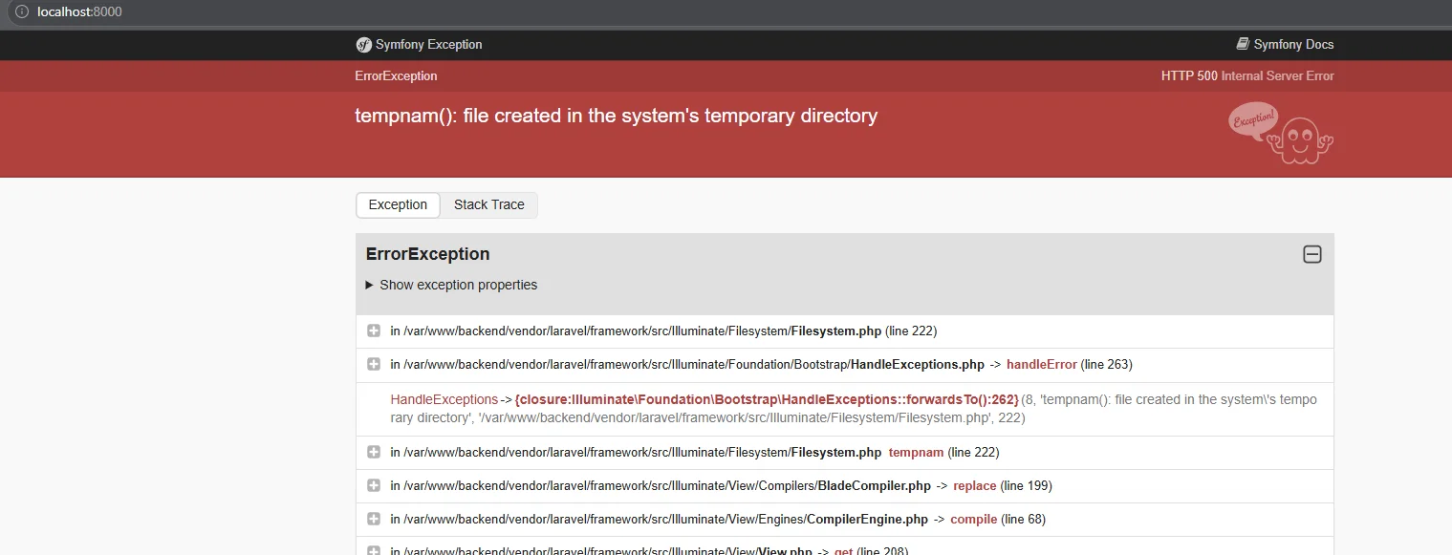This screenshot has width=1452, height=555.
Task: Click the ErrorException label in red bar
Action: [396, 75]
